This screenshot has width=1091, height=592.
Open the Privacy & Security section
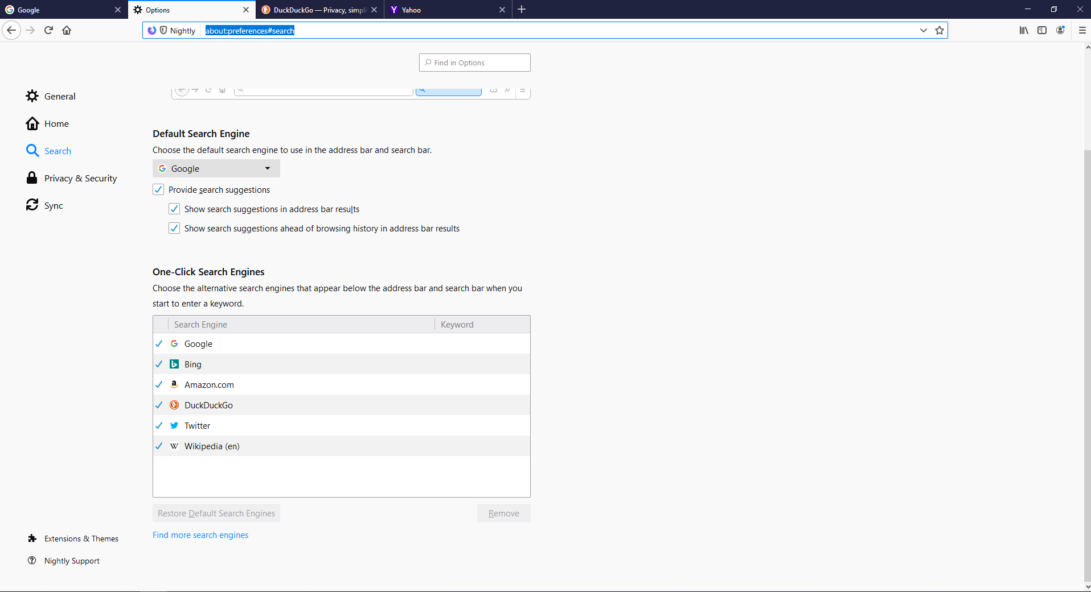click(x=80, y=178)
